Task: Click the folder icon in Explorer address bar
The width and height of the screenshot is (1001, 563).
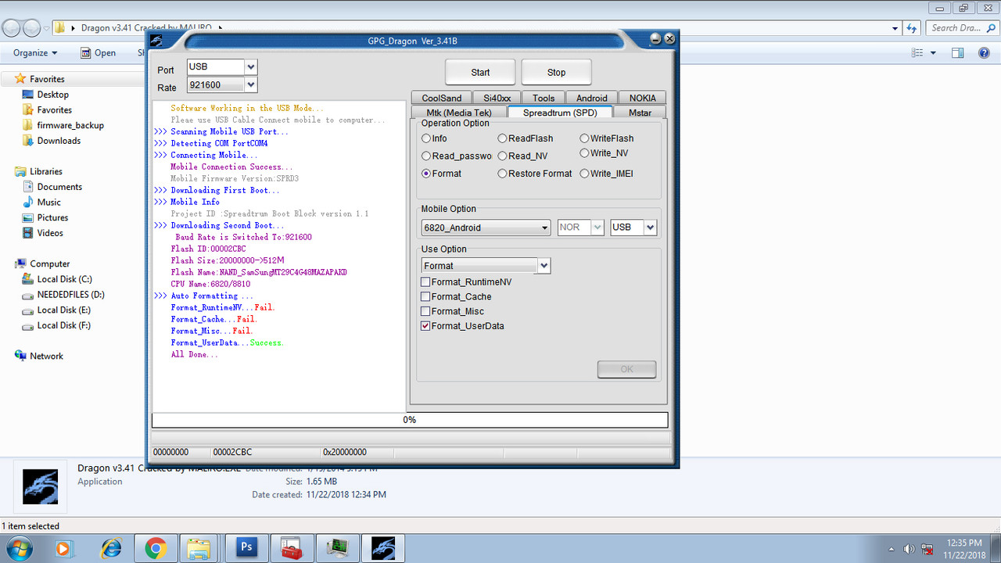Action: coord(59,28)
